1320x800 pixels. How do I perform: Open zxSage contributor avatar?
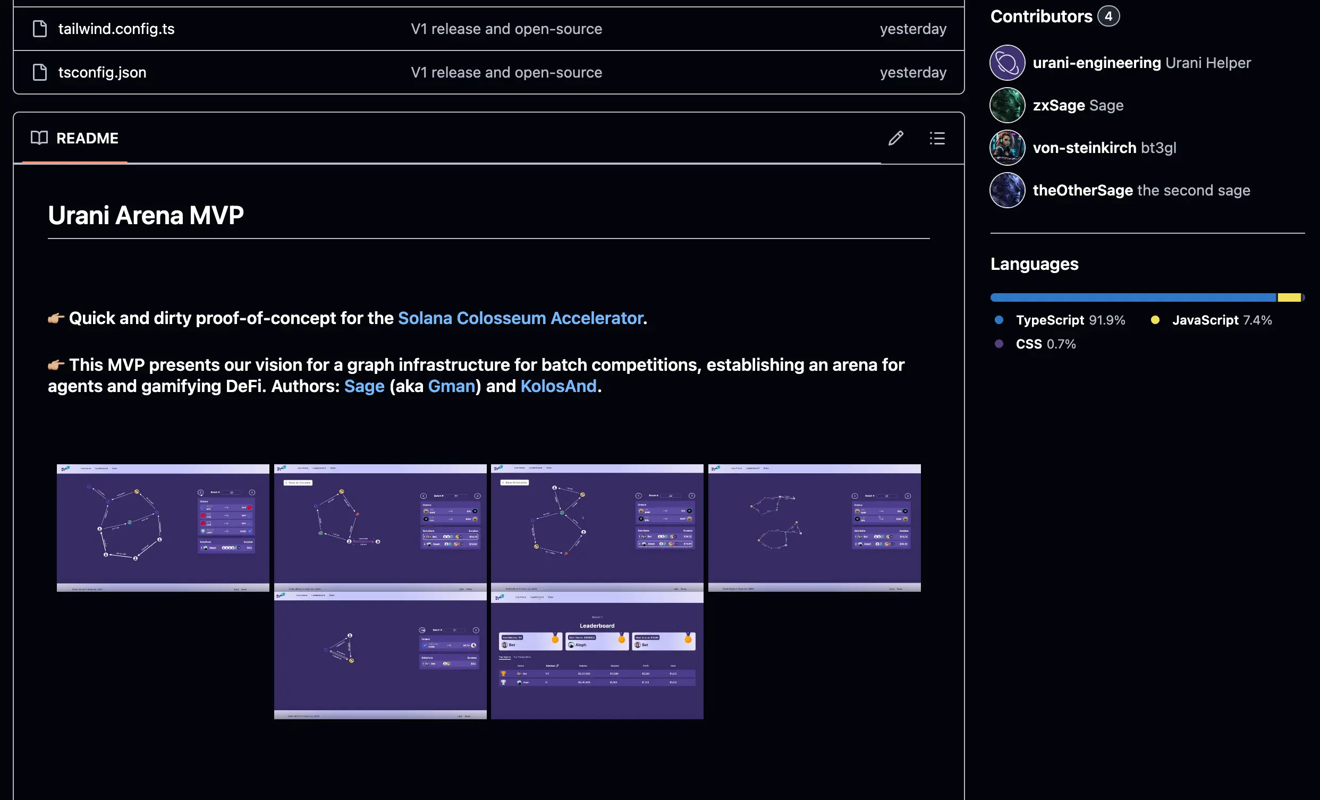coord(1007,106)
